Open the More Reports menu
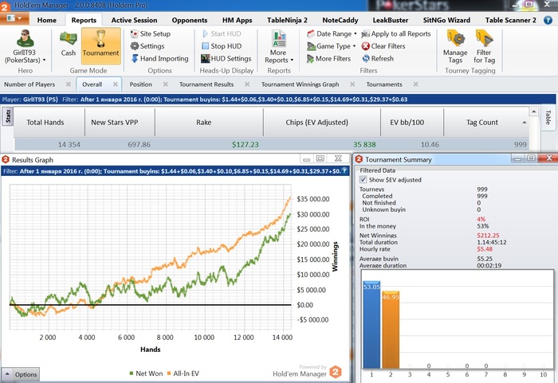Image resolution: width=558 pixels, height=383 pixels. click(279, 47)
